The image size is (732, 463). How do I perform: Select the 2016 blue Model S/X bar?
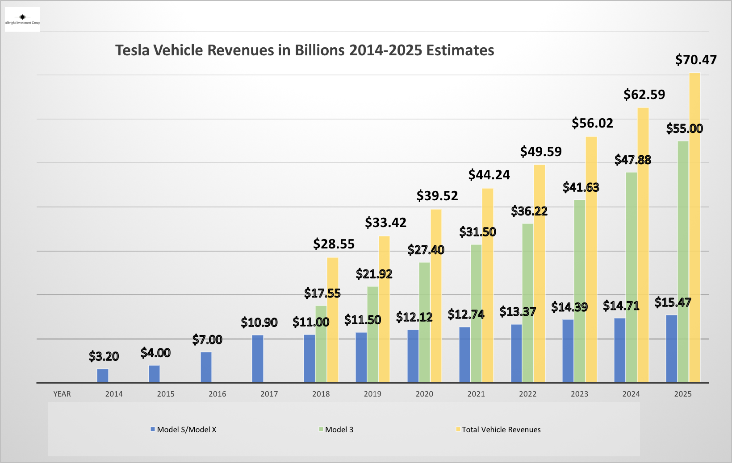[206, 367]
